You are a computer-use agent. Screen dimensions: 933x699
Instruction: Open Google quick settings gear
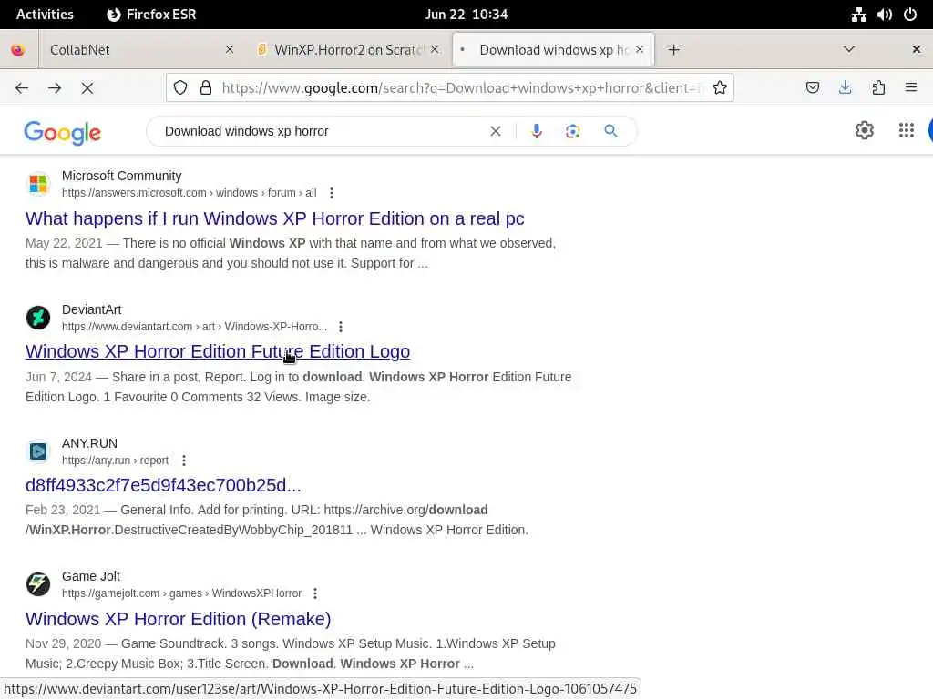[x=864, y=130]
